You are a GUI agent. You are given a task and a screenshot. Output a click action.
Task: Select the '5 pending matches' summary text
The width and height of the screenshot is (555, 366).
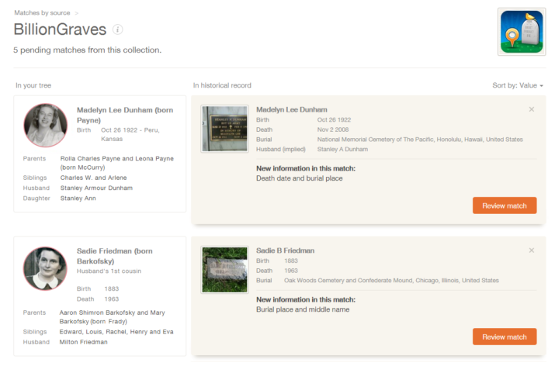click(88, 50)
